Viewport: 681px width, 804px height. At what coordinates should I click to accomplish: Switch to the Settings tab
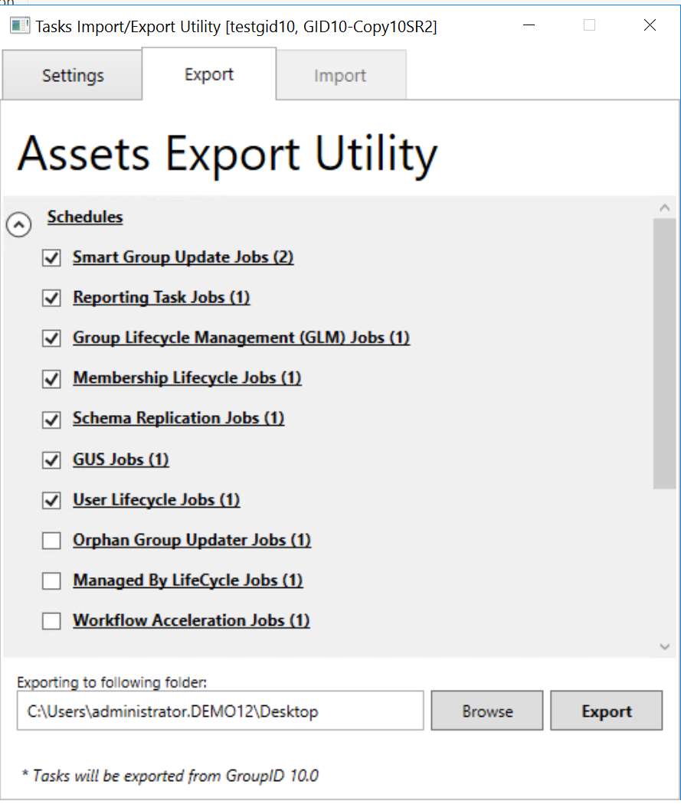72,75
